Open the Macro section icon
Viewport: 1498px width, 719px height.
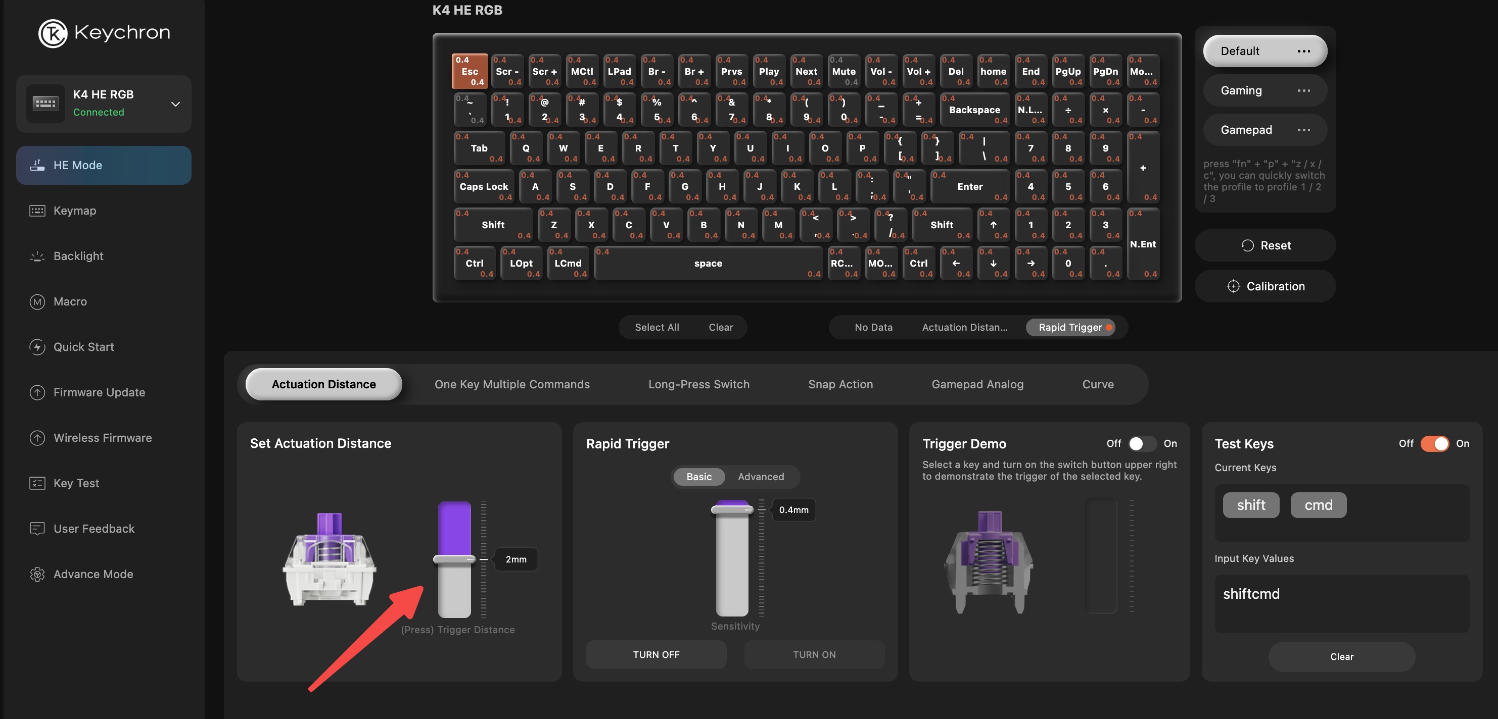[37, 301]
